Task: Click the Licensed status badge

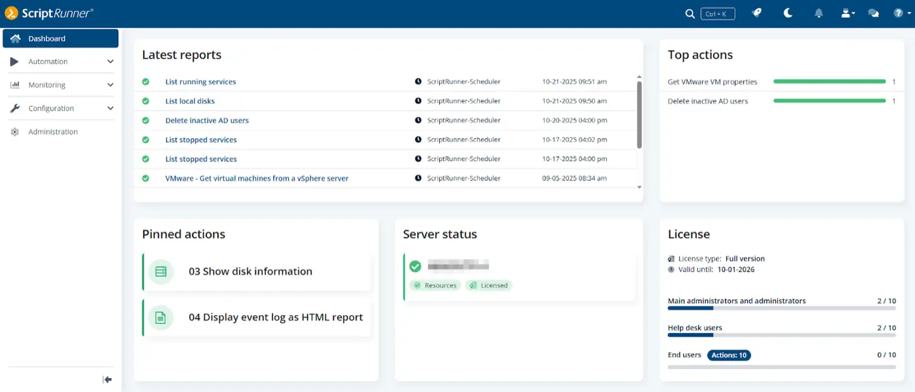Action: (488, 285)
